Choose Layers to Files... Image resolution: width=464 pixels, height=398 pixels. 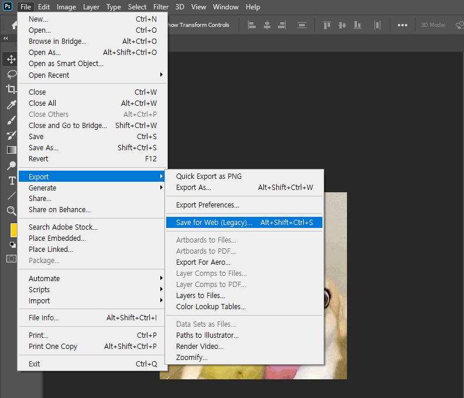click(x=244, y=296)
